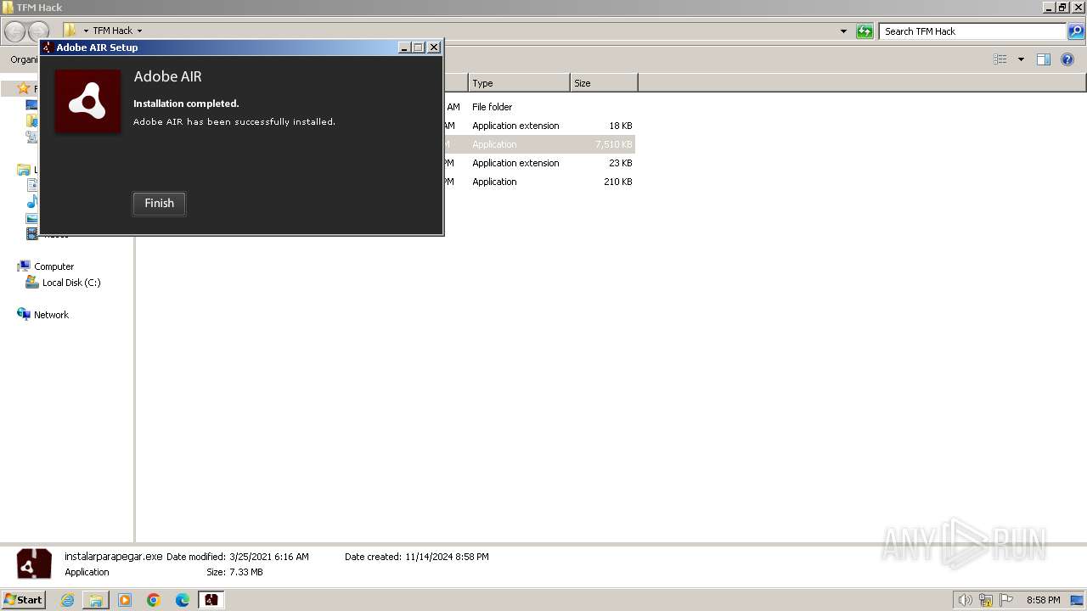
Task: Launch Internet Explorer from the taskbar
Action: pos(67,600)
